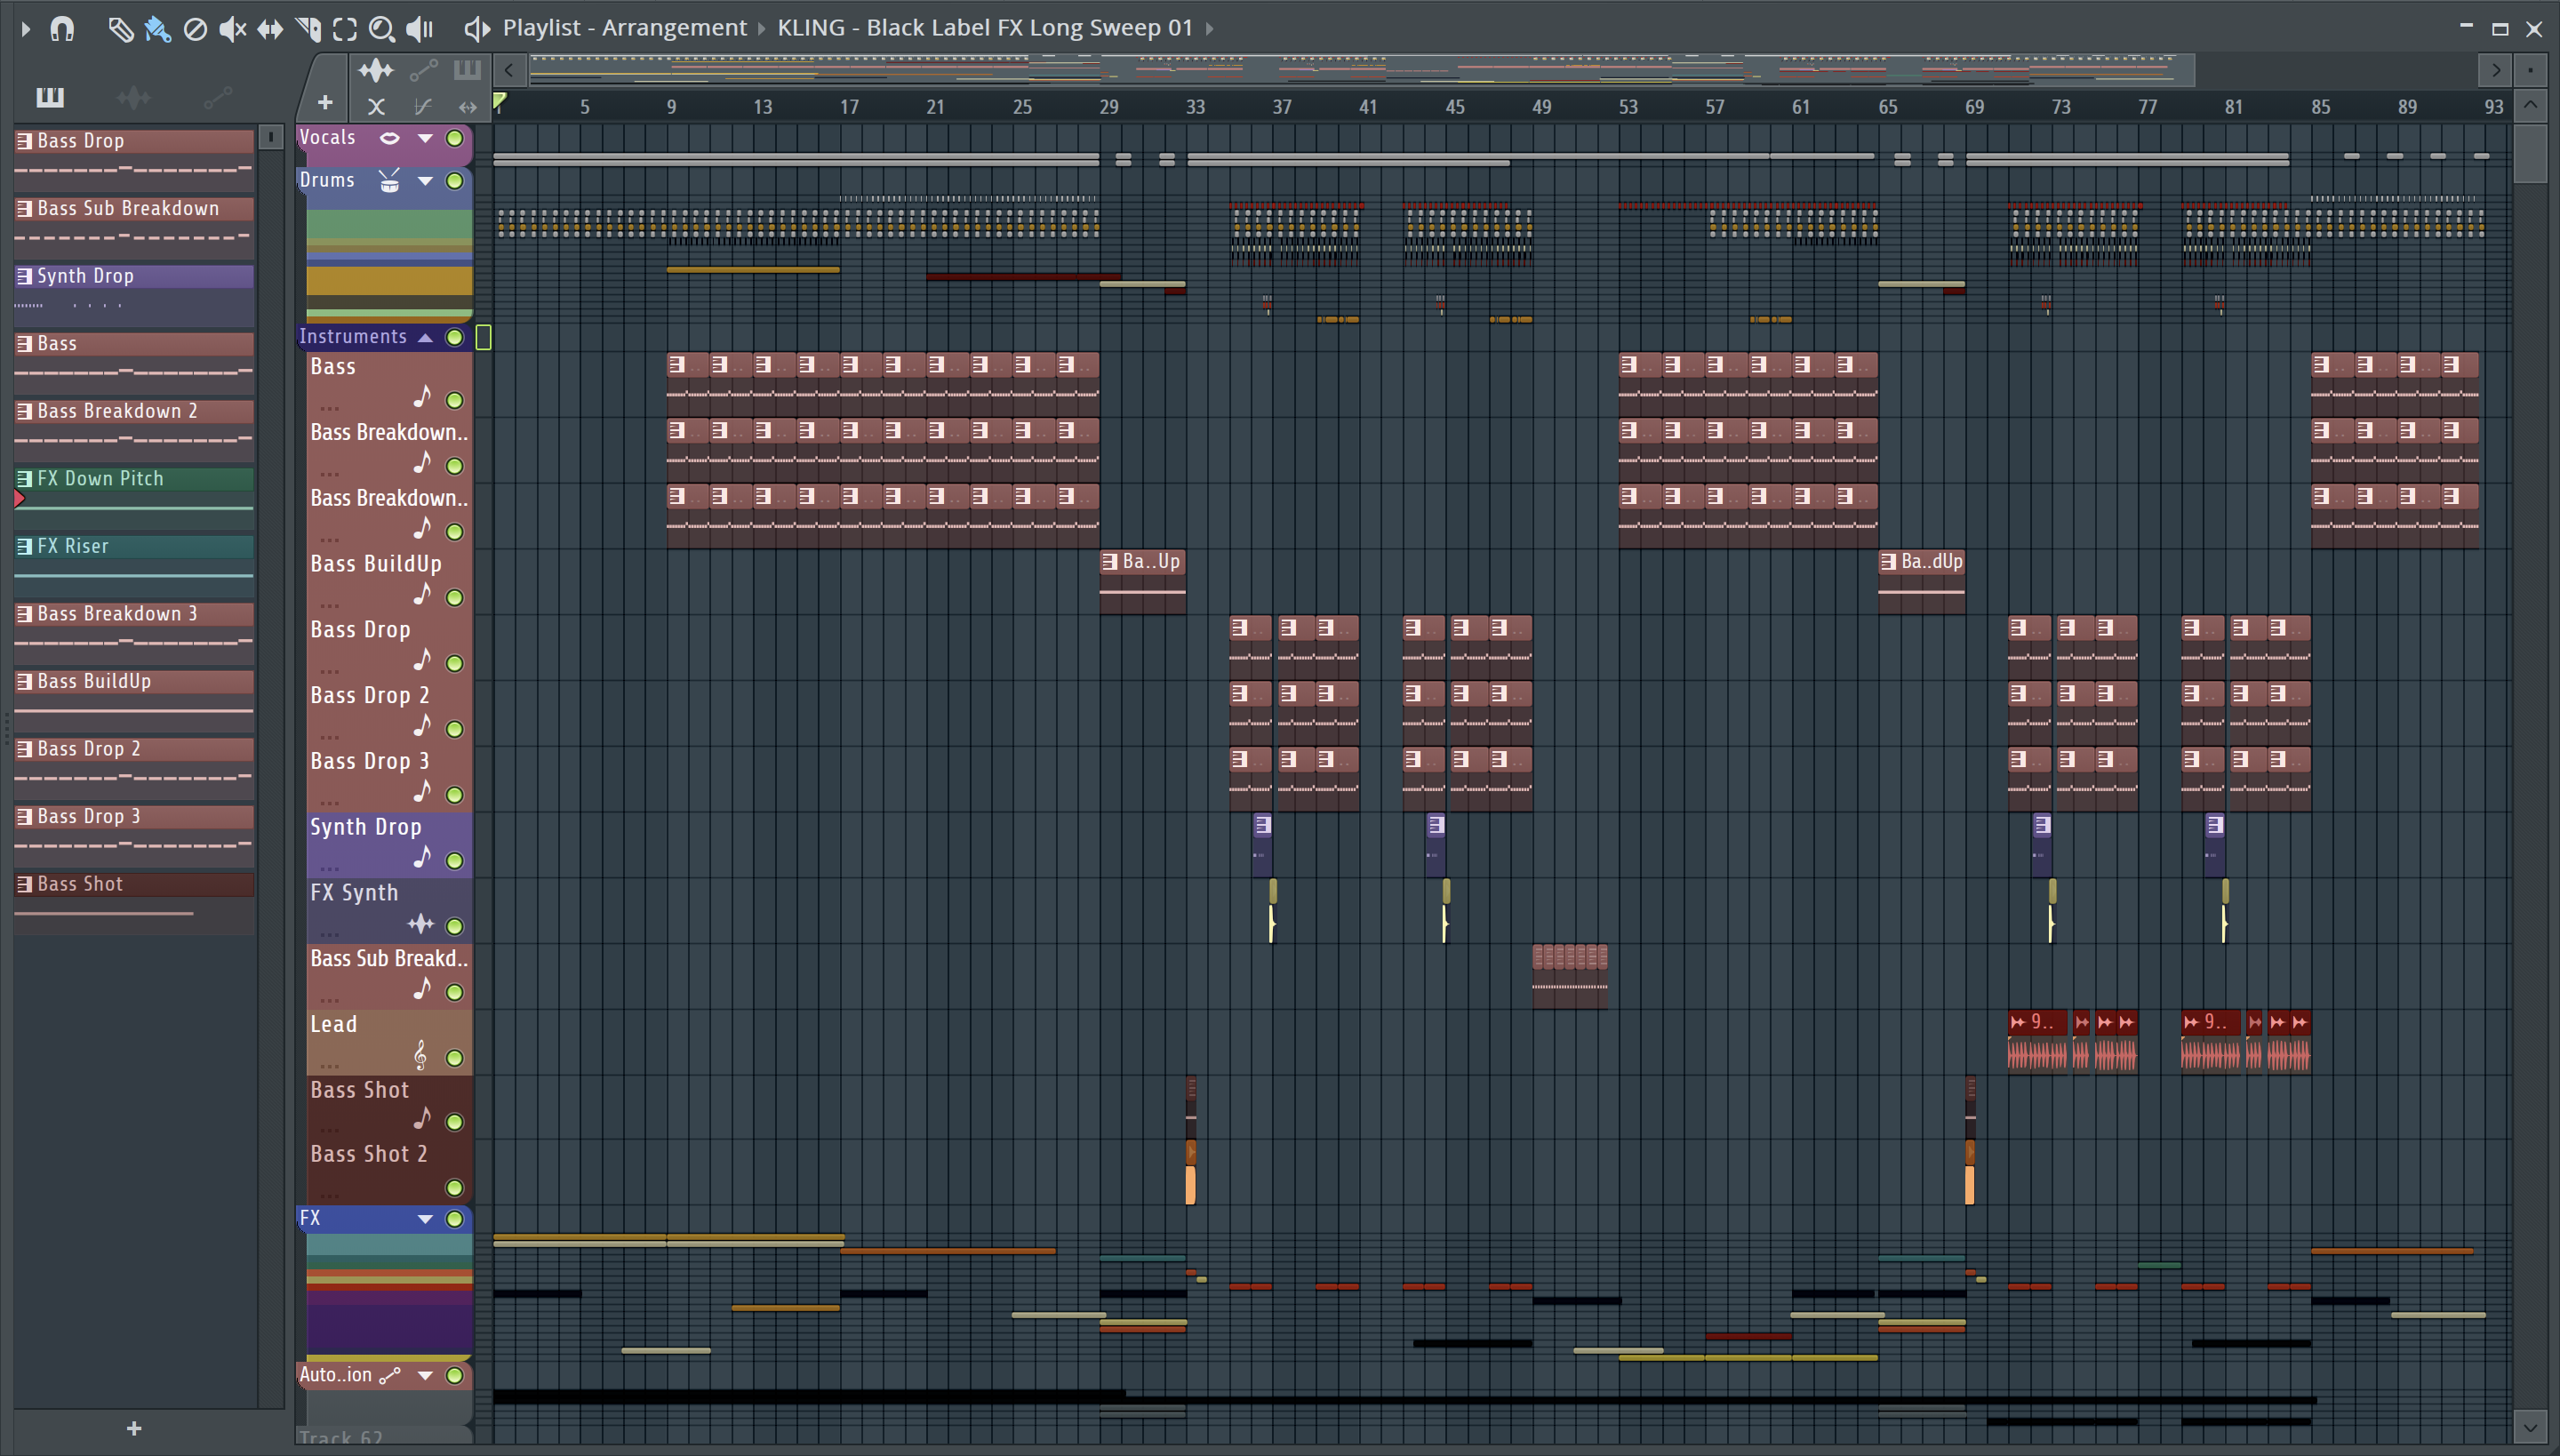
Task: Mute the Vocals group track
Action: click(455, 138)
